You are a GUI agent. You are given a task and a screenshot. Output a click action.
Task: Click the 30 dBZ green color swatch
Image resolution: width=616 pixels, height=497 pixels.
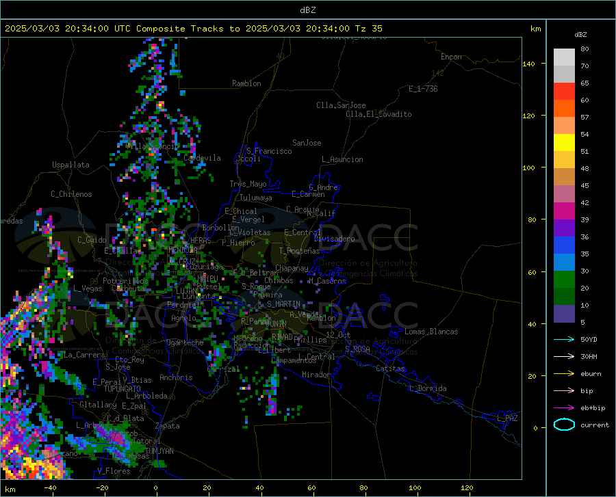pyautogui.click(x=564, y=280)
